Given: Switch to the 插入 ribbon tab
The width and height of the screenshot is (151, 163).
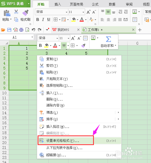Looking at the screenshot, I should (58, 4).
